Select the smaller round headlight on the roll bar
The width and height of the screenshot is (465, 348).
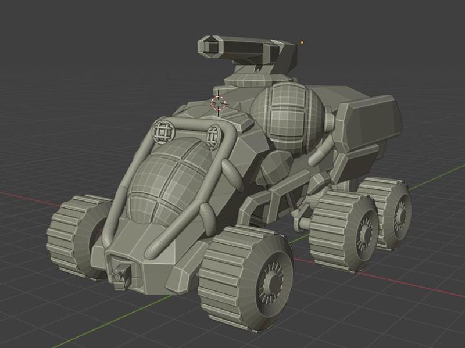pyautogui.click(x=213, y=137)
